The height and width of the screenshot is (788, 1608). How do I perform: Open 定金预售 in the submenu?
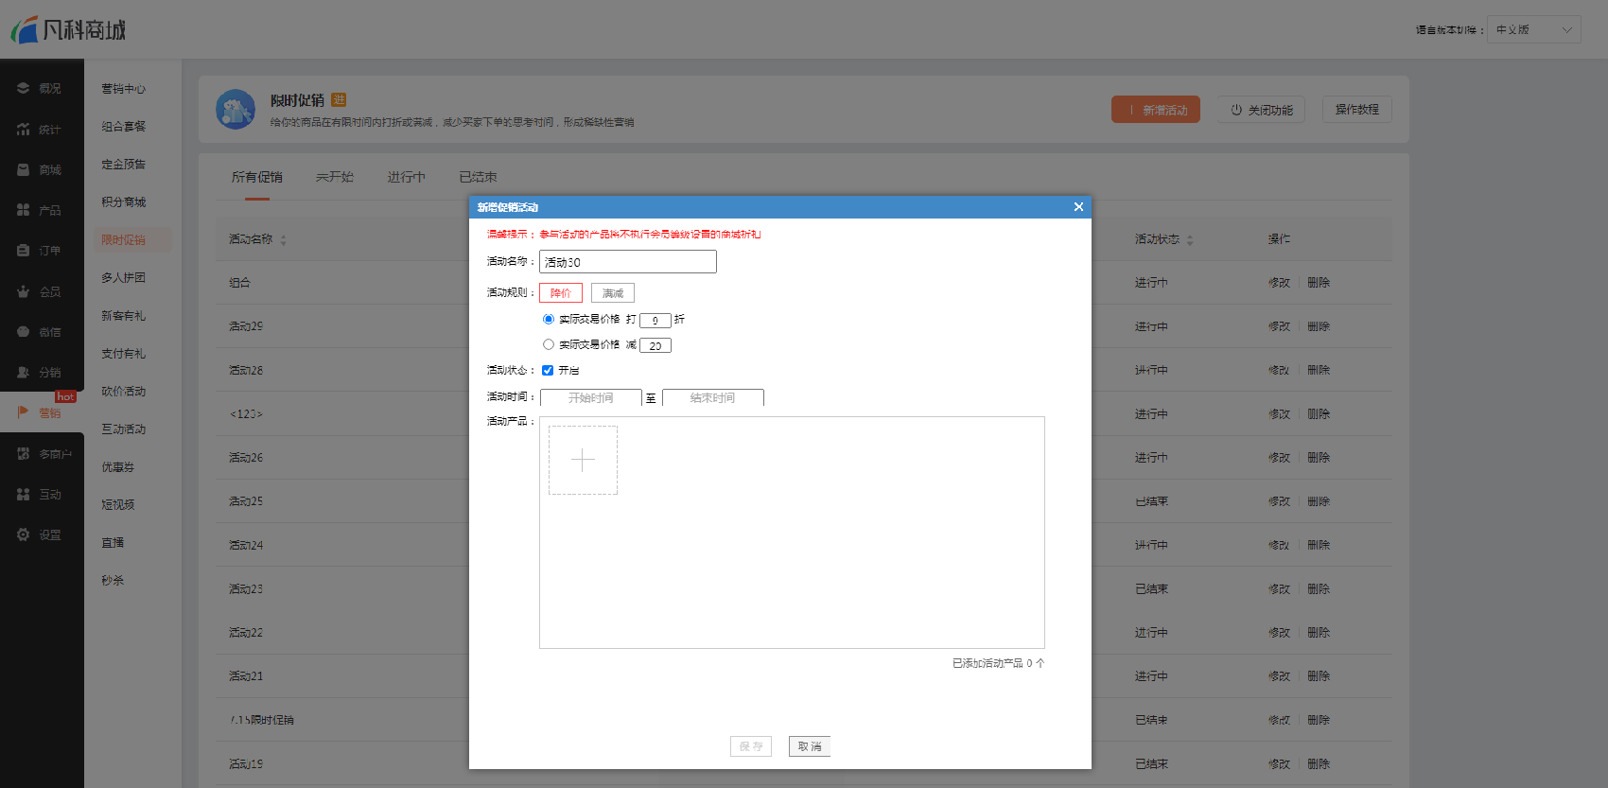click(x=124, y=164)
